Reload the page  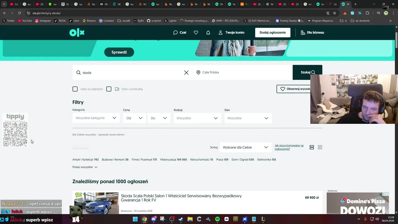(19, 13)
